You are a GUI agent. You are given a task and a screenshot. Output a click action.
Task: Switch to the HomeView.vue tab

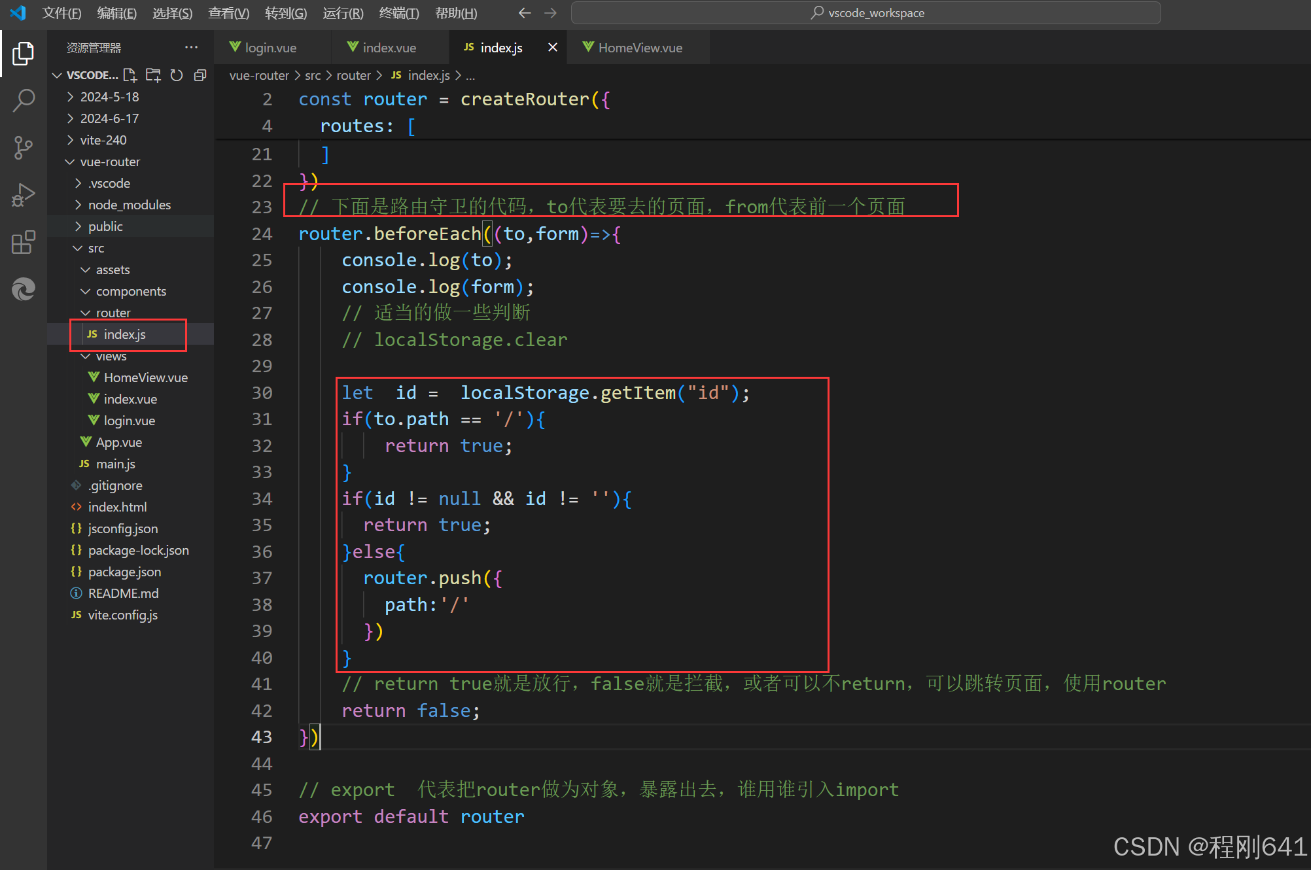coord(639,48)
